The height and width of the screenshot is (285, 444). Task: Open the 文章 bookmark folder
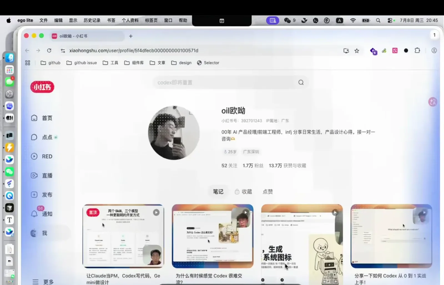(x=157, y=63)
